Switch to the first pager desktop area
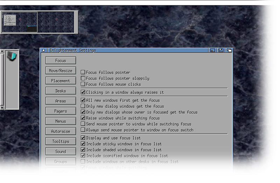 (x=20, y=22)
